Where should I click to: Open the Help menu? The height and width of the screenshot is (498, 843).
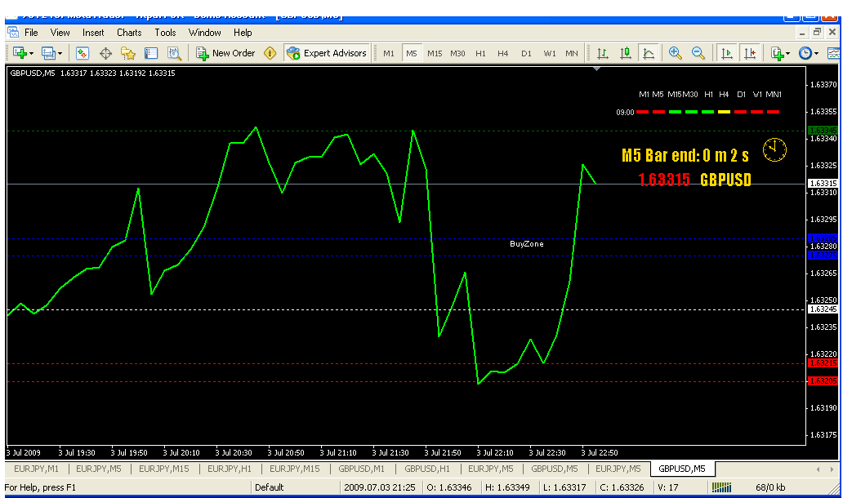point(243,33)
